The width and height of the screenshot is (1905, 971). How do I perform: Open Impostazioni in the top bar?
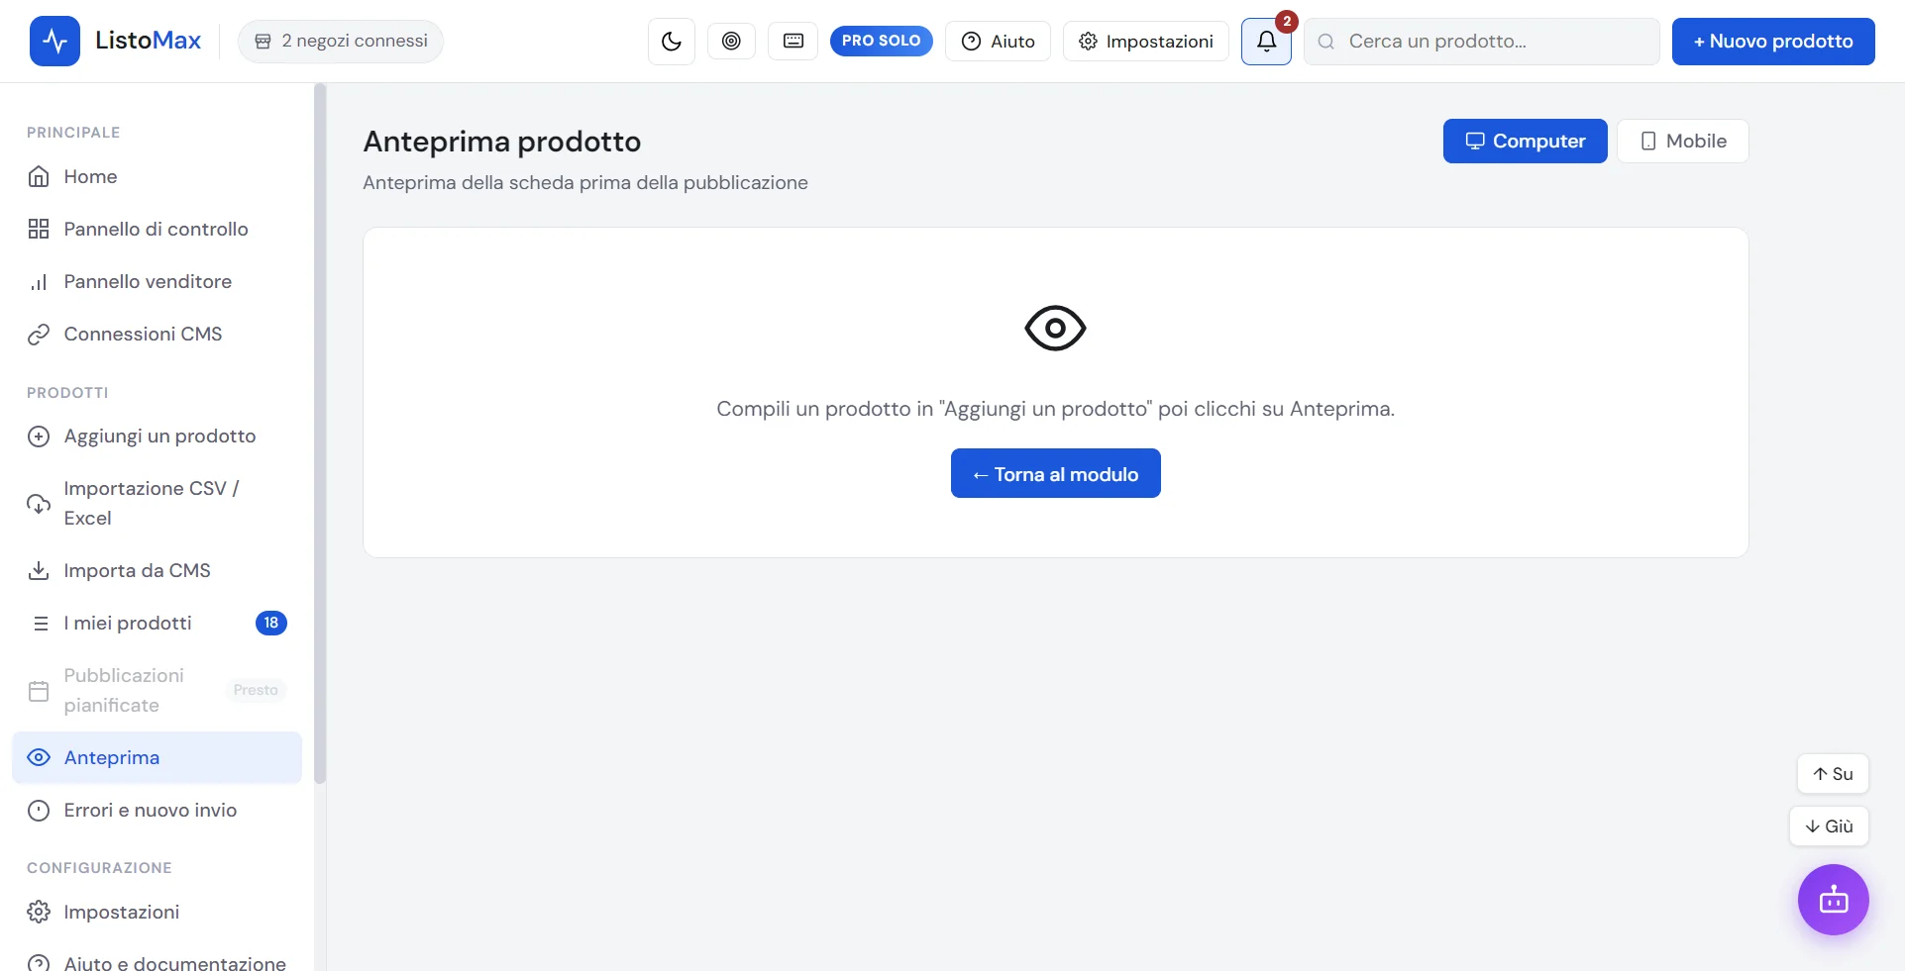[1145, 41]
